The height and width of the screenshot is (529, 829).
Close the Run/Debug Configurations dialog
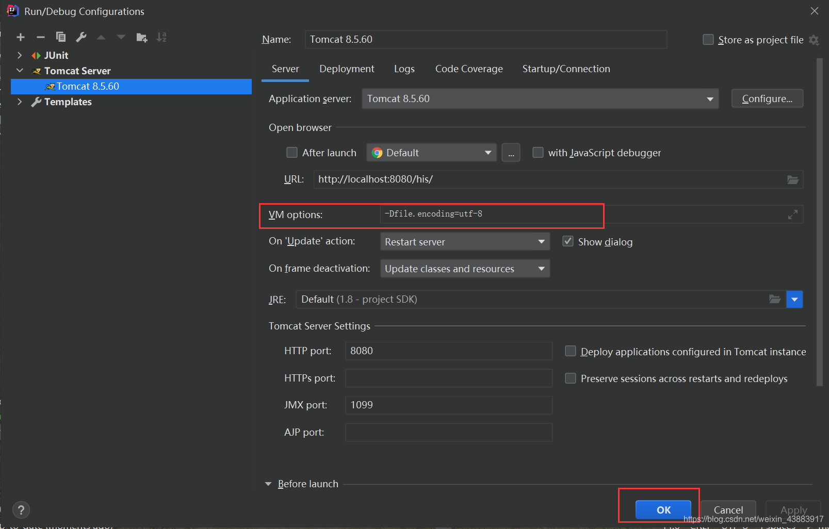click(x=815, y=11)
